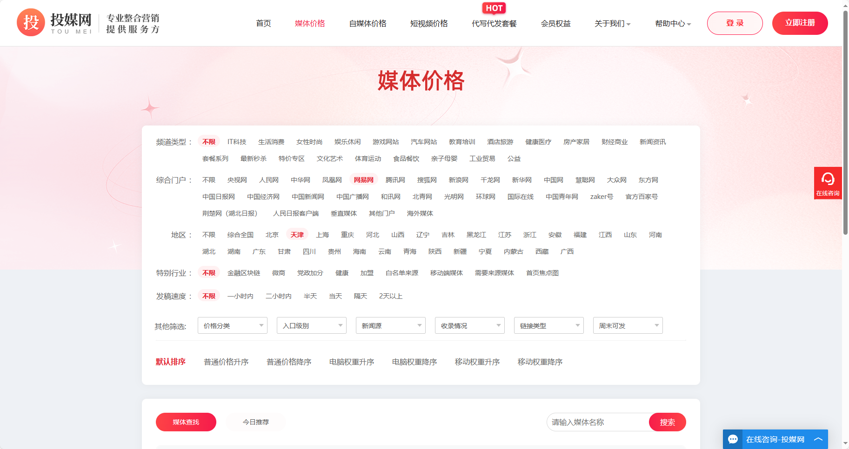This screenshot has height=449, width=849.
Task: Open the 链接类型 dropdown
Action: (x=548, y=325)
